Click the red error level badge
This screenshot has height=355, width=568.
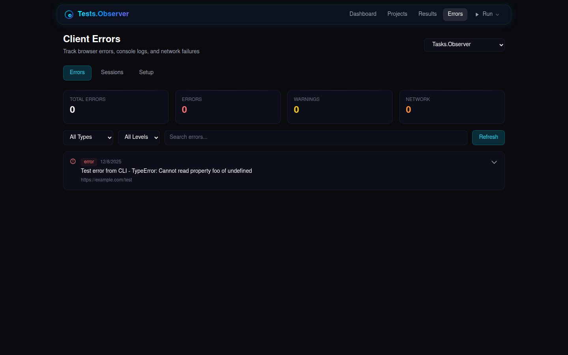[89, 162]
